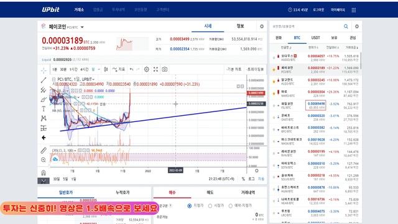Click the 로그아웃 link in header
Viewport: 398px width, 224px height.
(x=318, y=10)
